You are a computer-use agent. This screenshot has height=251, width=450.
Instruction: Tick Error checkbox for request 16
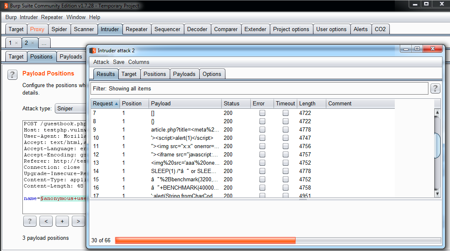[x=262, y=188]
